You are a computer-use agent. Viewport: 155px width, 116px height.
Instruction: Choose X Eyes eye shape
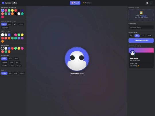11,66
